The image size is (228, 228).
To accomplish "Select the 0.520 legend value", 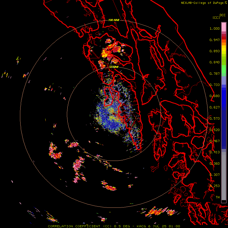I will pos(215,130).
